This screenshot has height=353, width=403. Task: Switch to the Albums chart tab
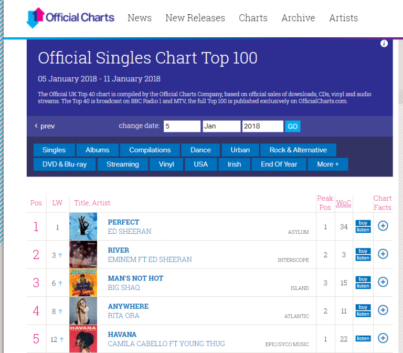click(98, 150)
